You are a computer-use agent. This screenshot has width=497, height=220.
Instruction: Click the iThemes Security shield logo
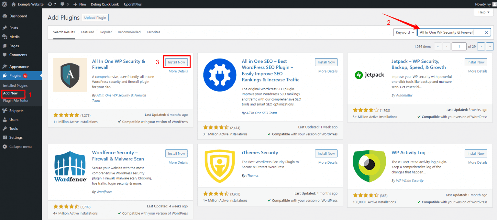(220, 166)
